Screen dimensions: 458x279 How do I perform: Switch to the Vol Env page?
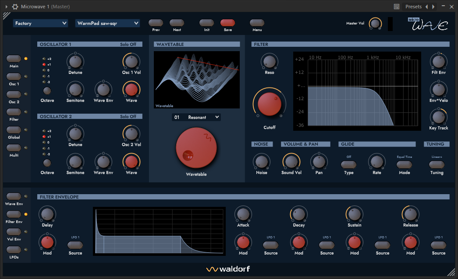[x=14, y=232]
